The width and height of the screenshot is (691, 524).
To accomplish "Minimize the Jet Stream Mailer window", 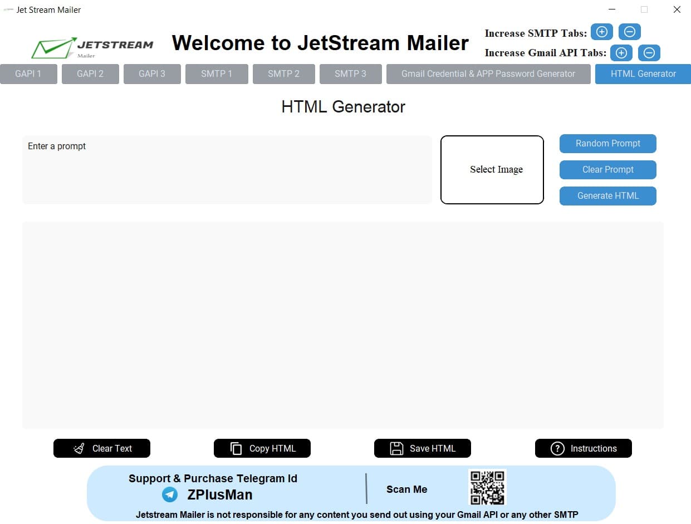I will (x=612, y=9).
